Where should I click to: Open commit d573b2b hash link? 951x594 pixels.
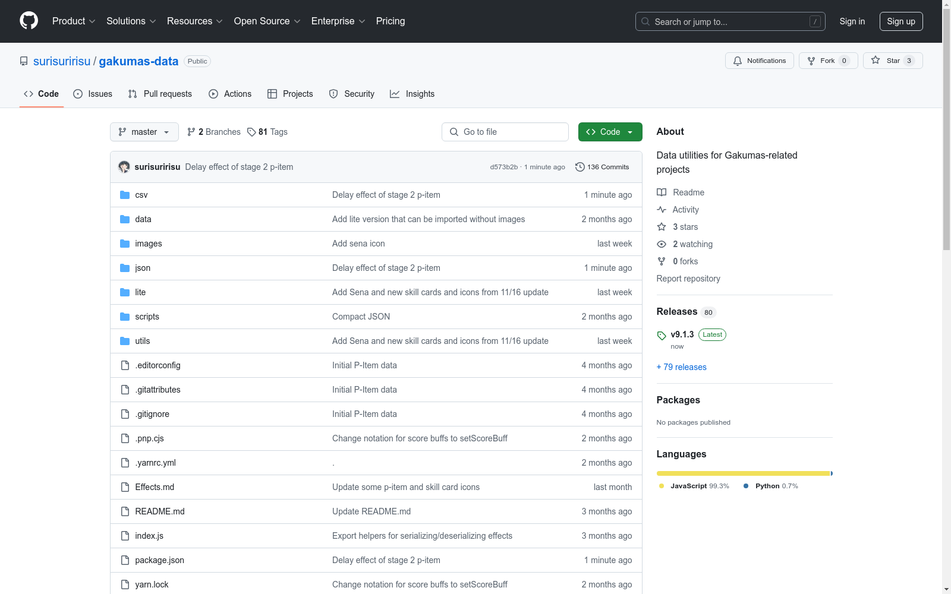[x=504, y=167]
